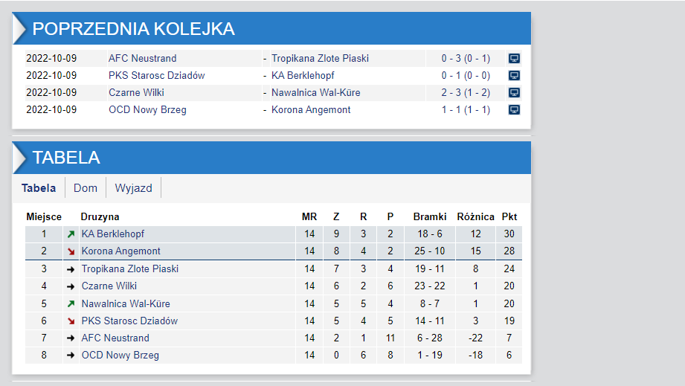Click the Bramki column header

pyautogui.click(x=430, y=216)
